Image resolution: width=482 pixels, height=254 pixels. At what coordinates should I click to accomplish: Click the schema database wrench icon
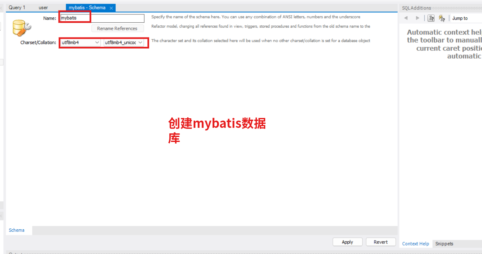[x=22, y=28]
